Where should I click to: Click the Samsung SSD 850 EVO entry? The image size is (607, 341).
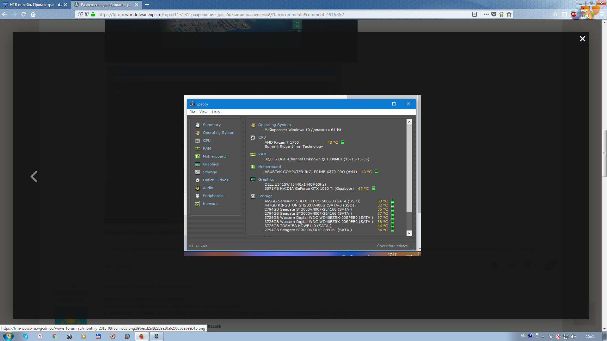pyautogui.click(x=312, y=201)
